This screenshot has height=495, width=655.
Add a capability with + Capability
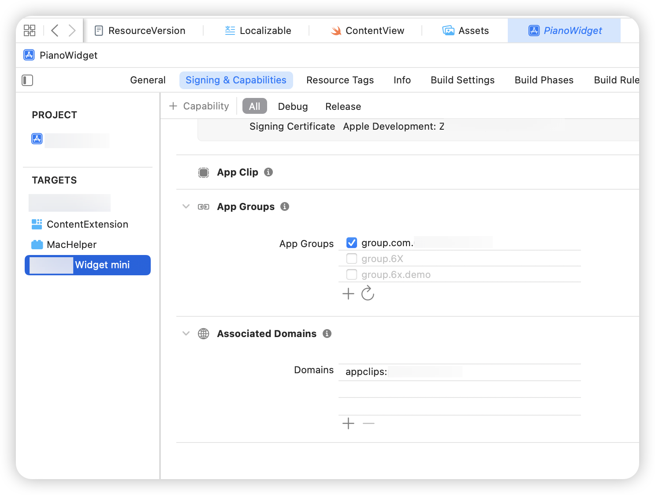[199, 106]
